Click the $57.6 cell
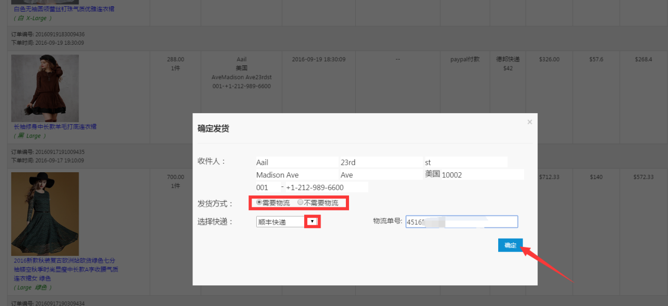 tap(596, 60)
